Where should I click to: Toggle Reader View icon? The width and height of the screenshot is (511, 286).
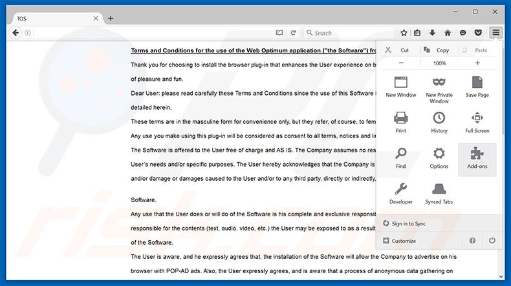coord(279,33)
